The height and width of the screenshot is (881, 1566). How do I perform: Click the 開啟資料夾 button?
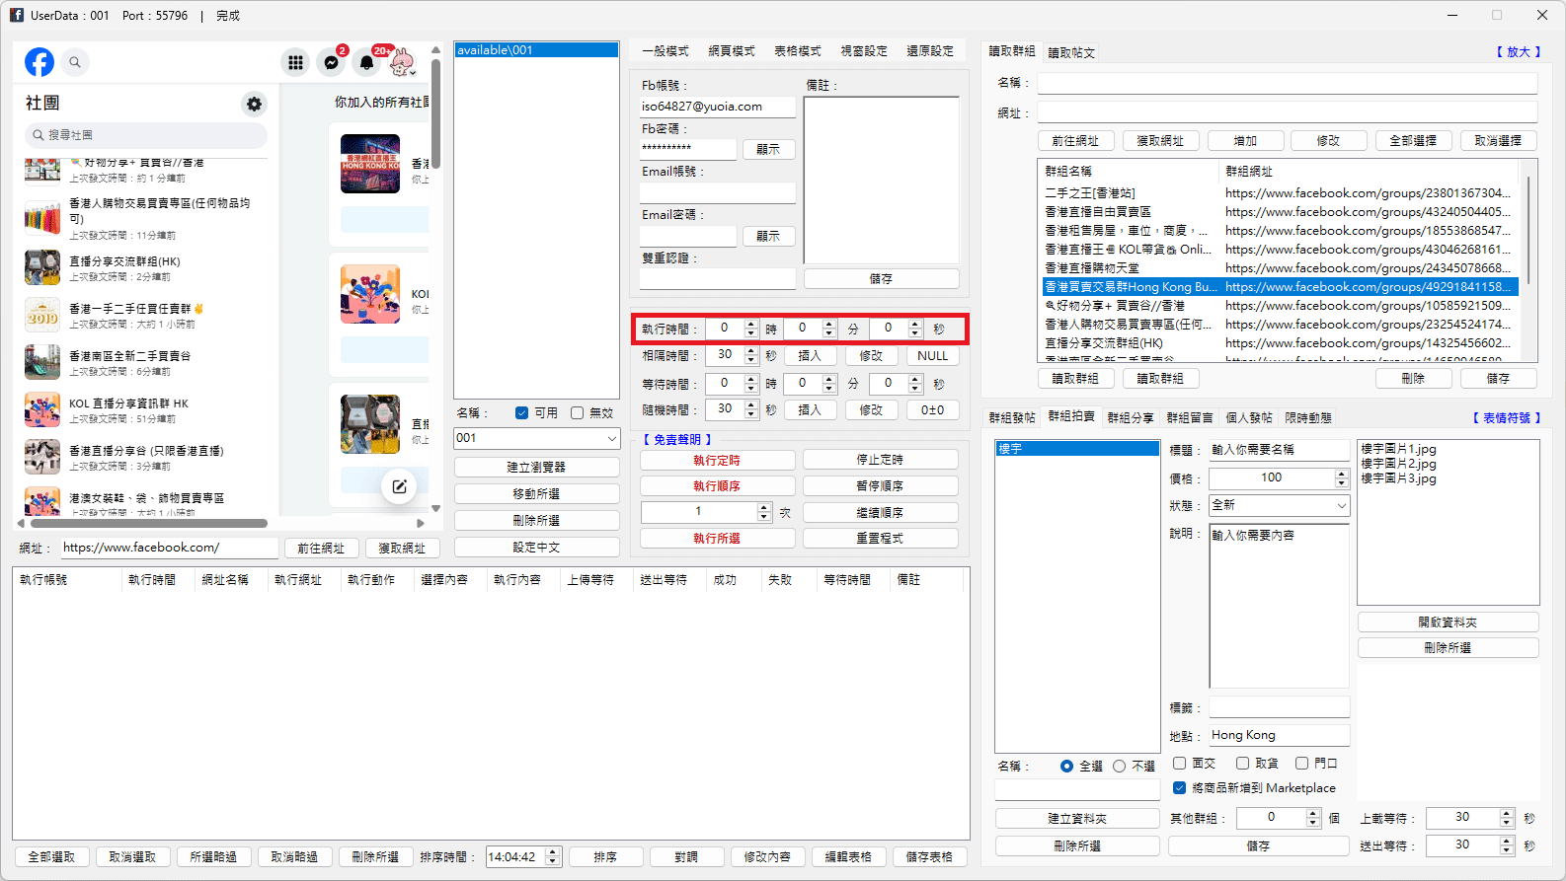(x=1449, y=623)
